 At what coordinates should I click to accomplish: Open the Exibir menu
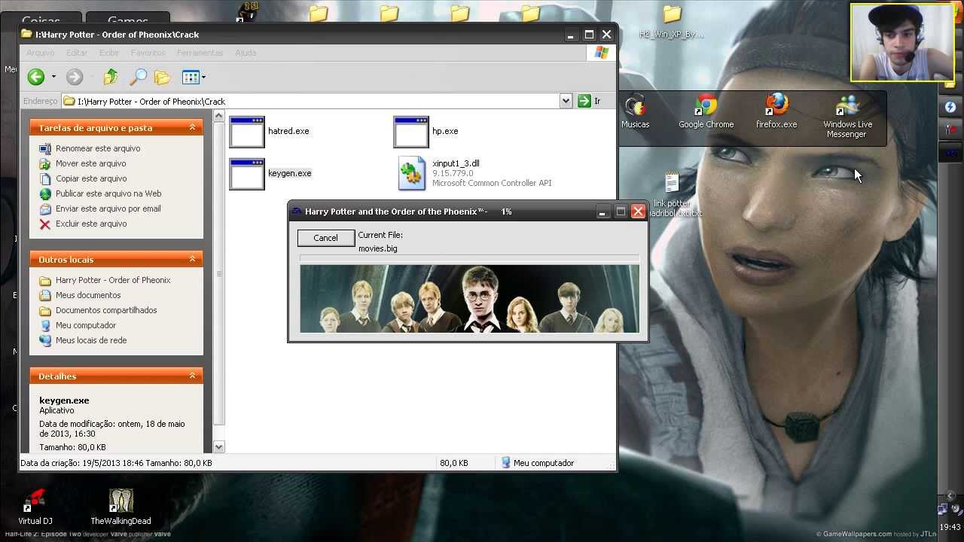pyautogui.click(x=109, y=53)
